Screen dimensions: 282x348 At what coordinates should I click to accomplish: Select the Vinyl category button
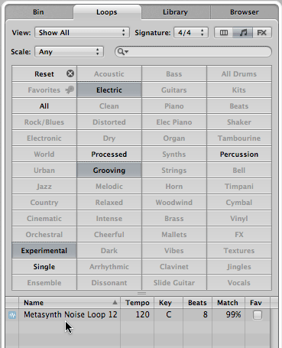click(x=239, y=218)
